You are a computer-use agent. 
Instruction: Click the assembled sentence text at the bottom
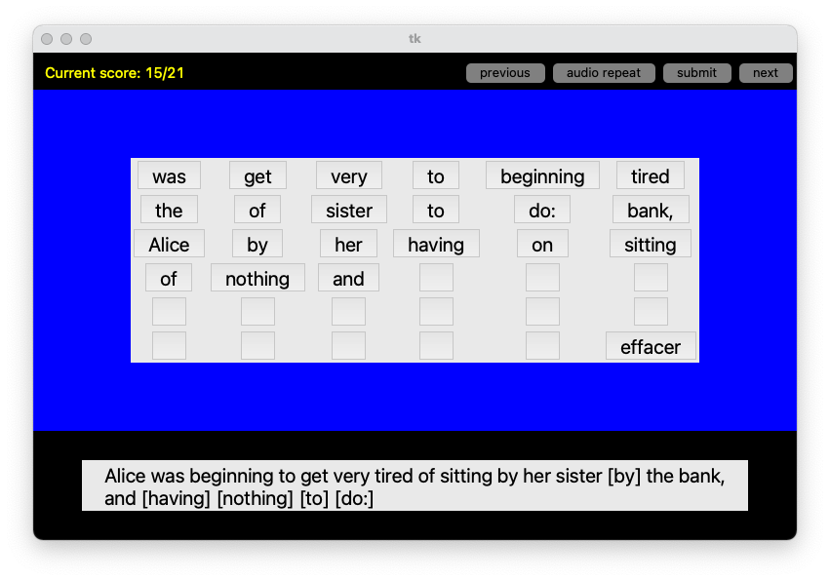point(414,484)
